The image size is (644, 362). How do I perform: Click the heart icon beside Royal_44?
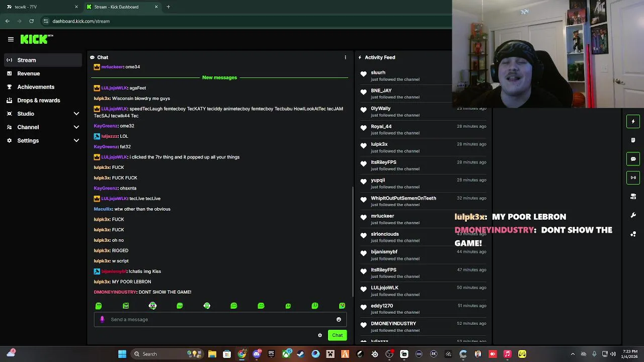pyautogui.click(x=363, y=128)
